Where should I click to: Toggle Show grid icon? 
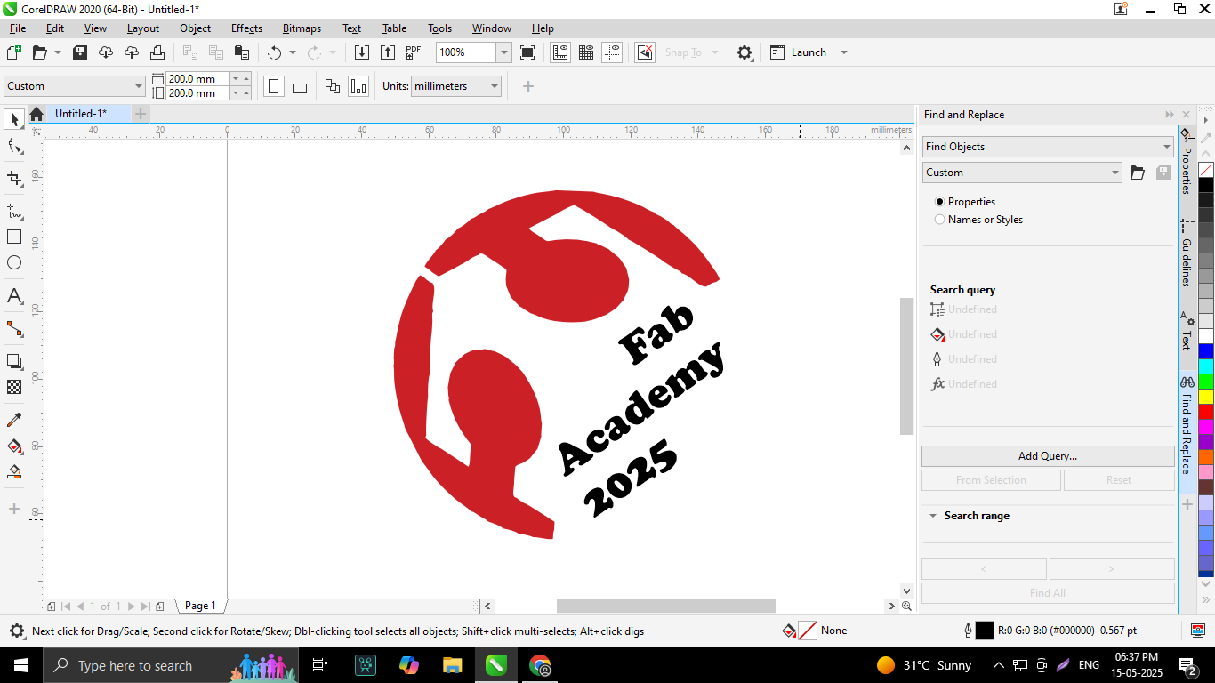(586, 52)
